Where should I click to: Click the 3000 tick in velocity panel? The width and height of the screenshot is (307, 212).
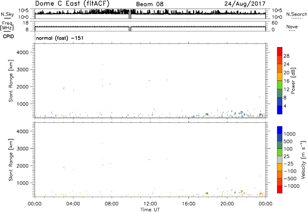(23, 148)
